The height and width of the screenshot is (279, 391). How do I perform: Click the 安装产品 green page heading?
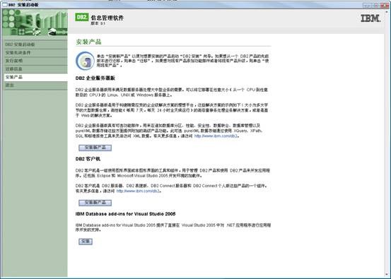(88, 42)
